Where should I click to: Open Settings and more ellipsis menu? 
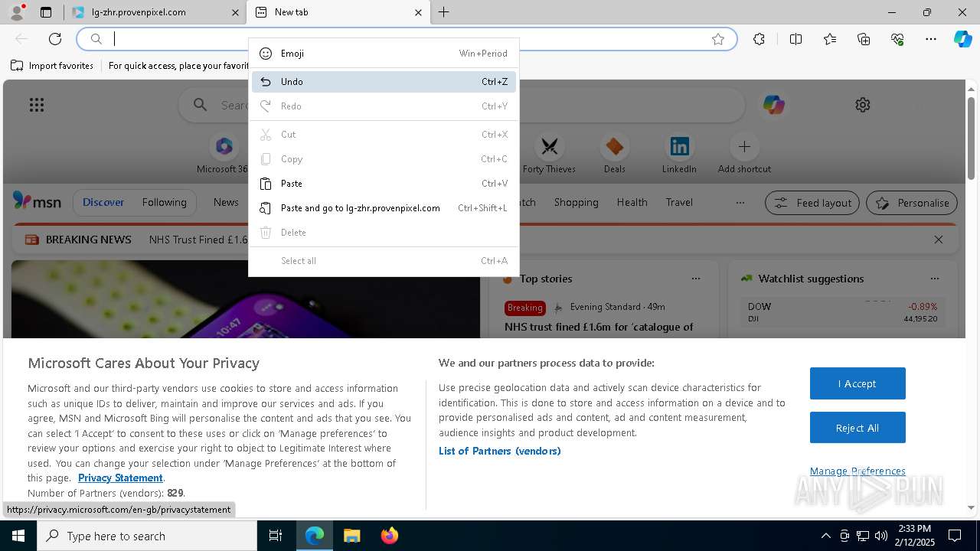931,39
